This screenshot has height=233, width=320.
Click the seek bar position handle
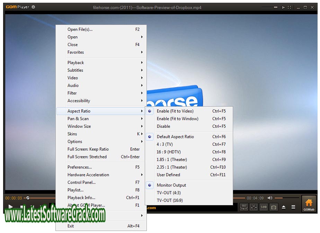point(28,198)
